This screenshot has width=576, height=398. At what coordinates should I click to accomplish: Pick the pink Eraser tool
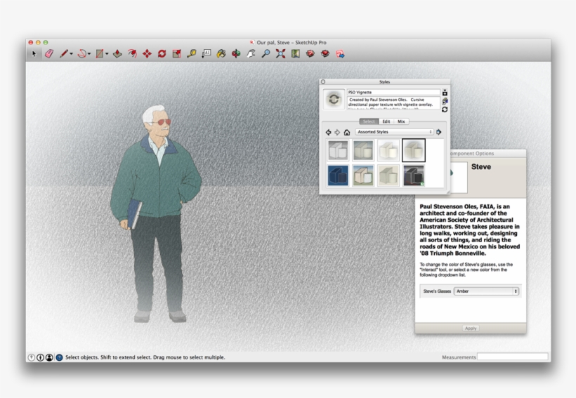point(49,54)
